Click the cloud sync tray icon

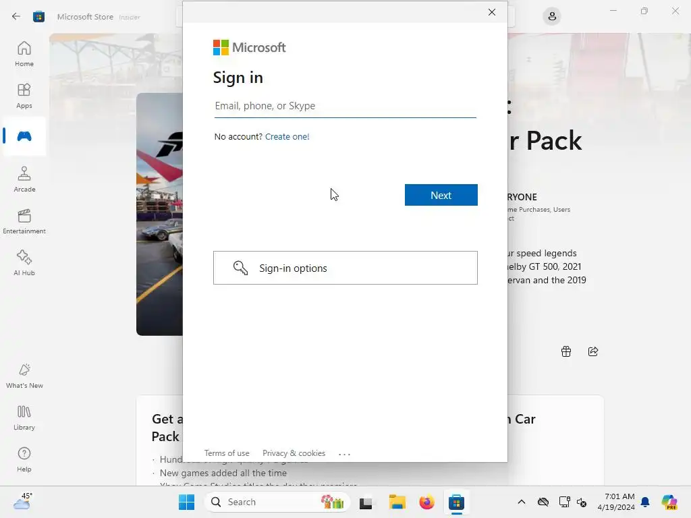tap(543, 502)
